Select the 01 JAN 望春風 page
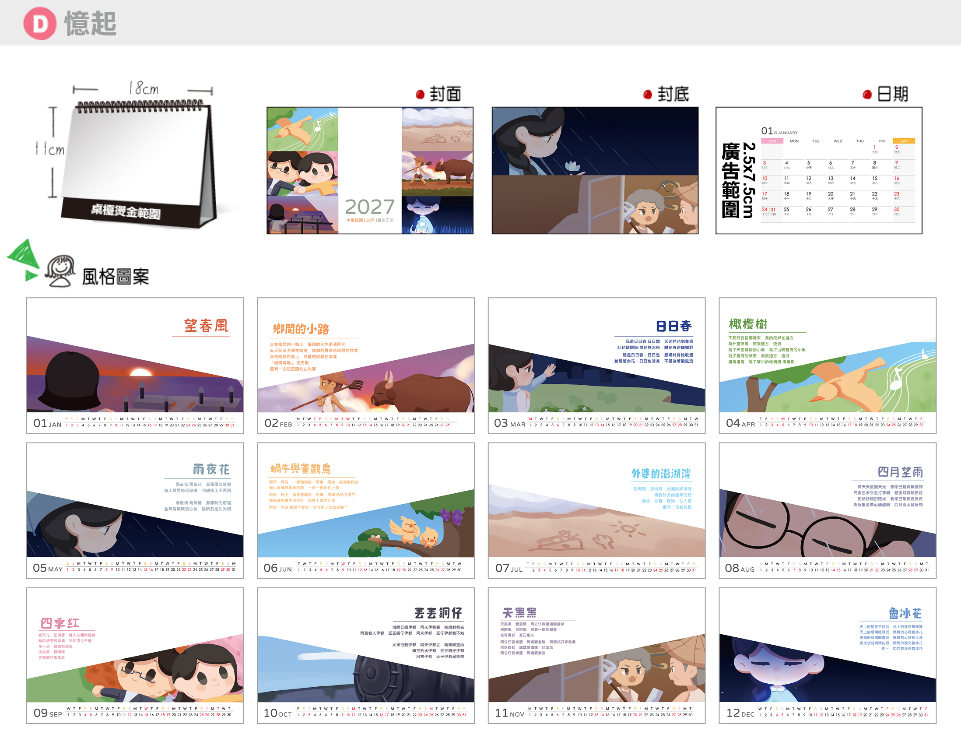This screenshot has width=961, height=745. click(135, 365)
